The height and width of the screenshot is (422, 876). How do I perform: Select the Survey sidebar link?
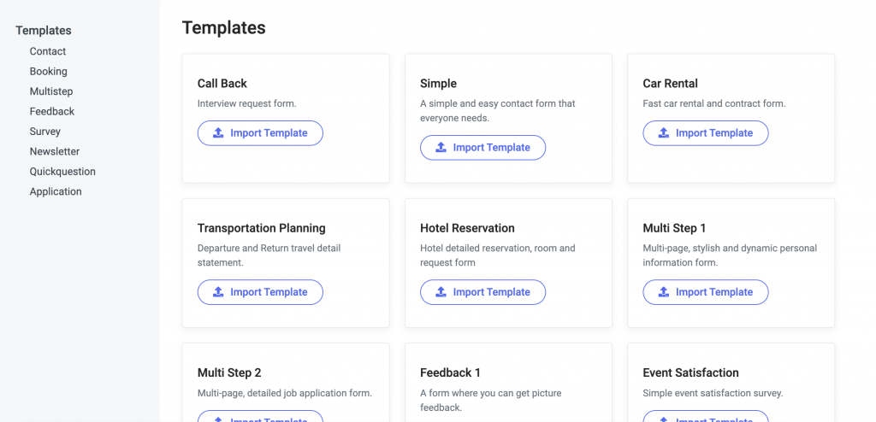[44, 132]
